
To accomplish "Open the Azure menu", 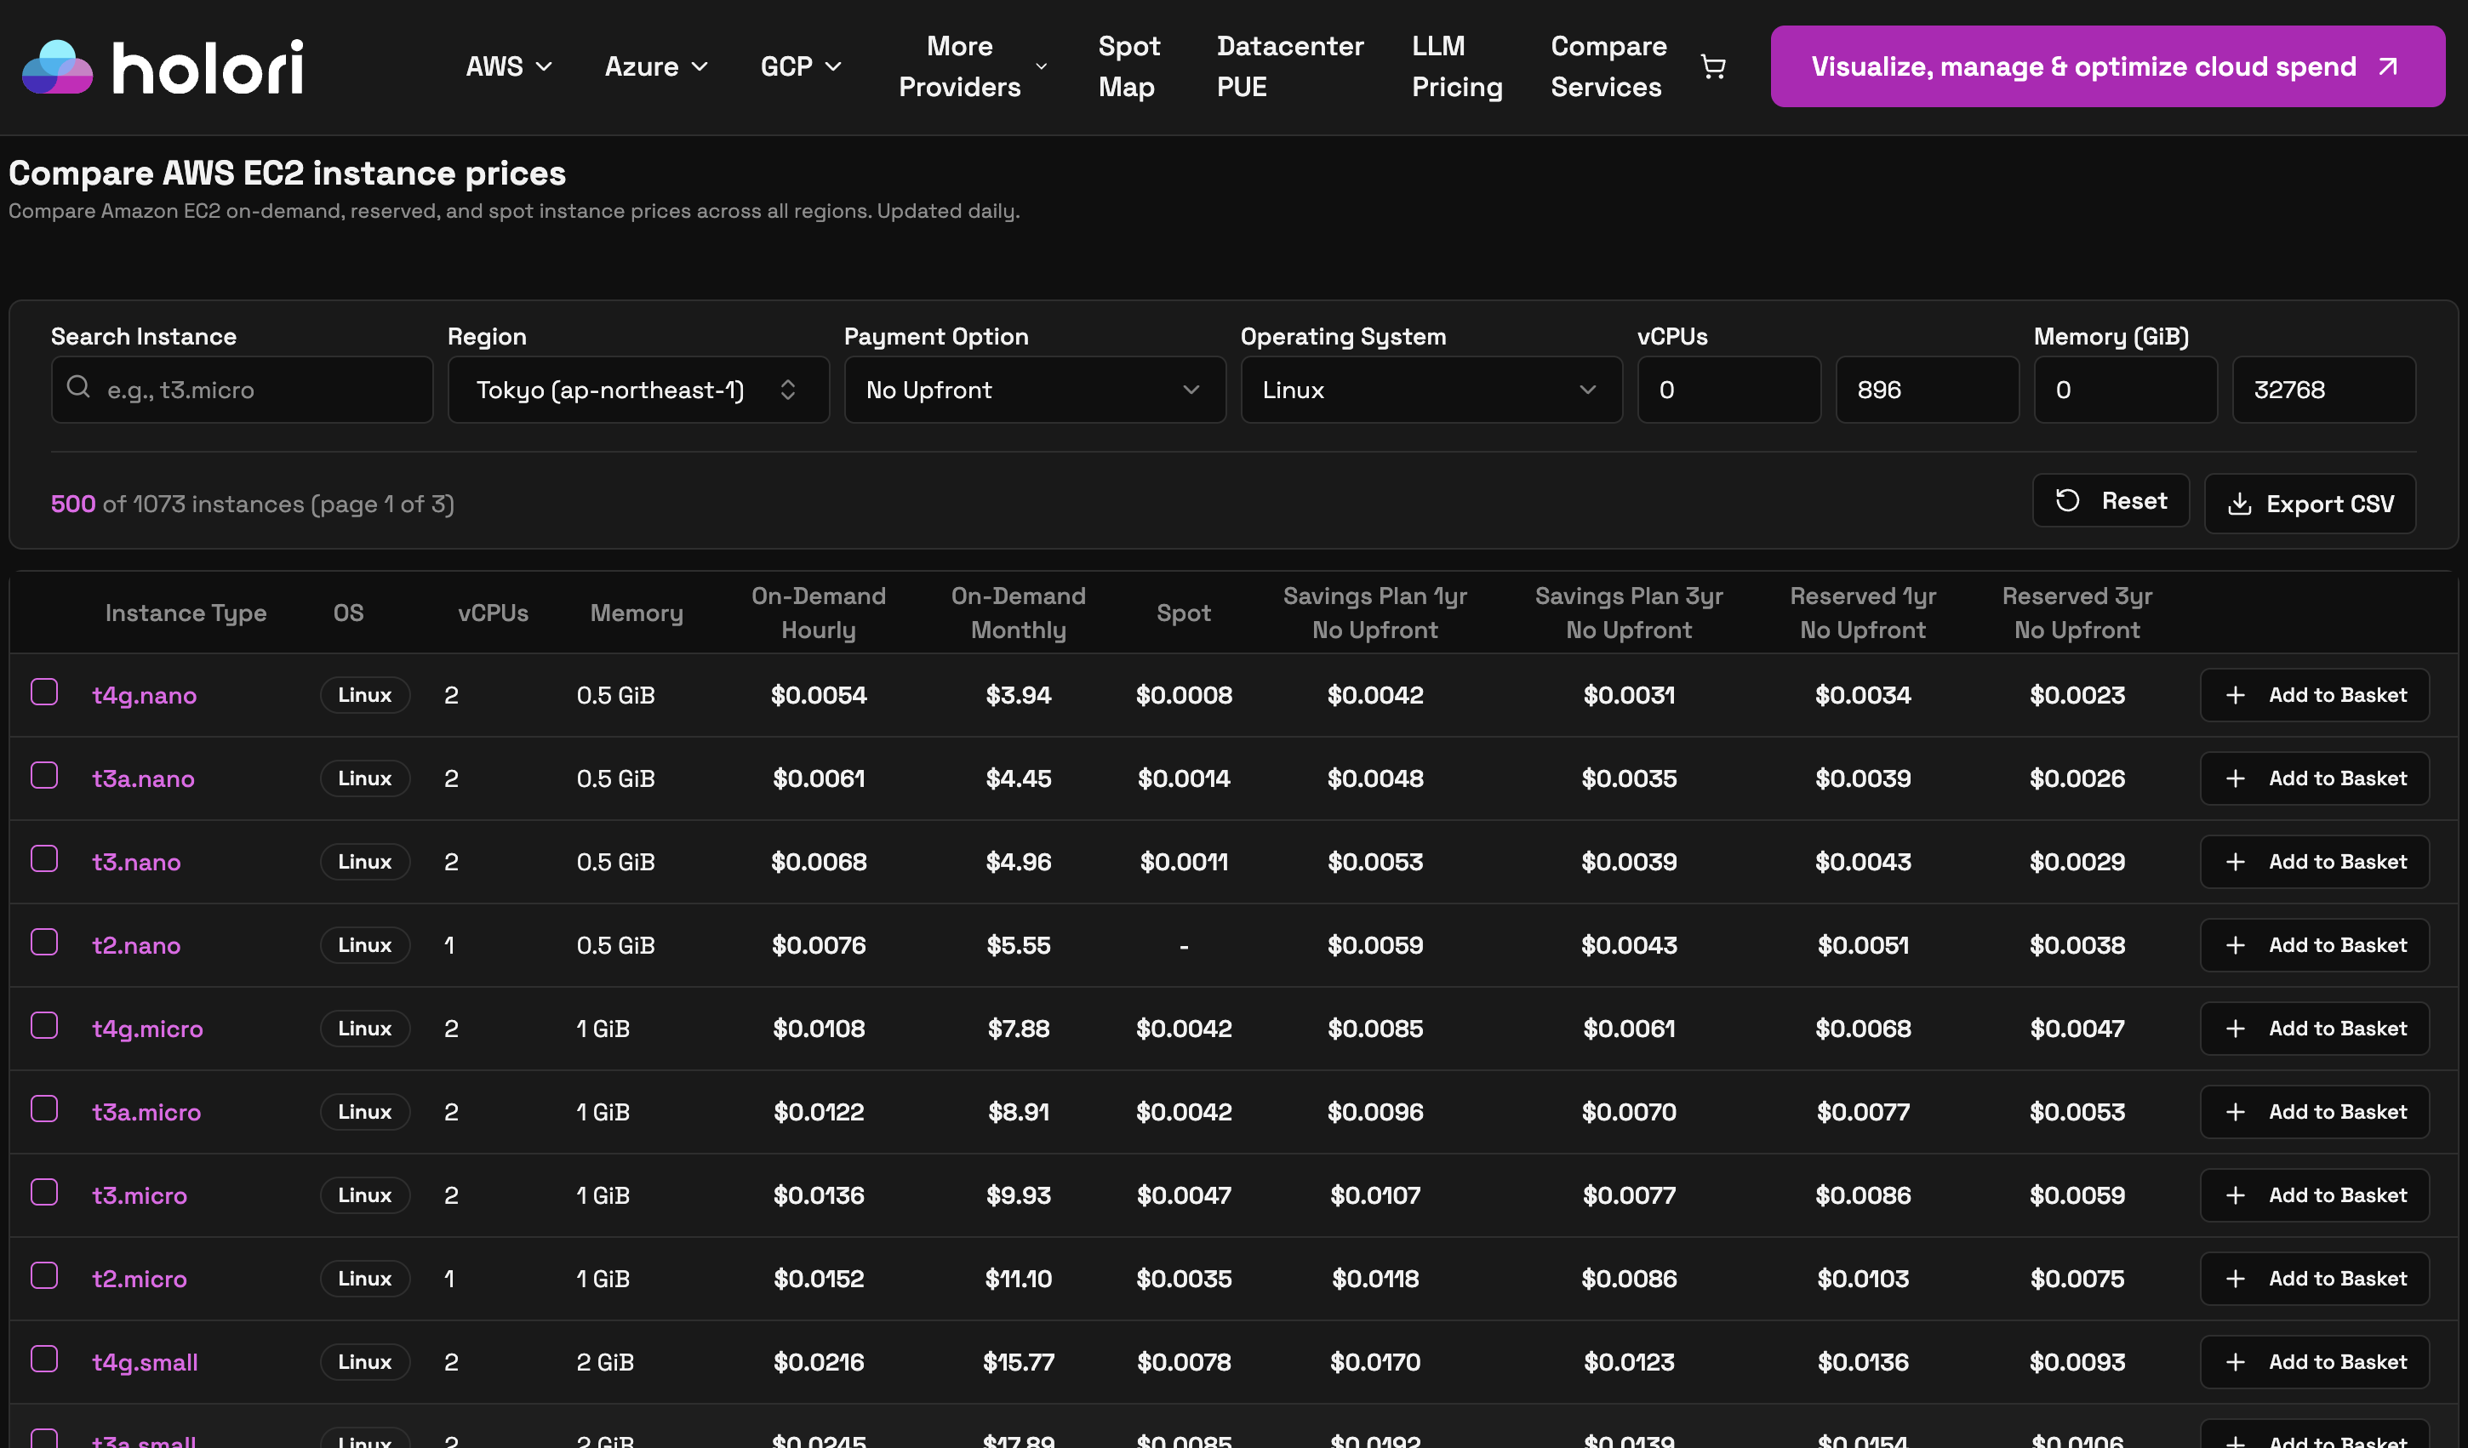I will coord(656,66).
